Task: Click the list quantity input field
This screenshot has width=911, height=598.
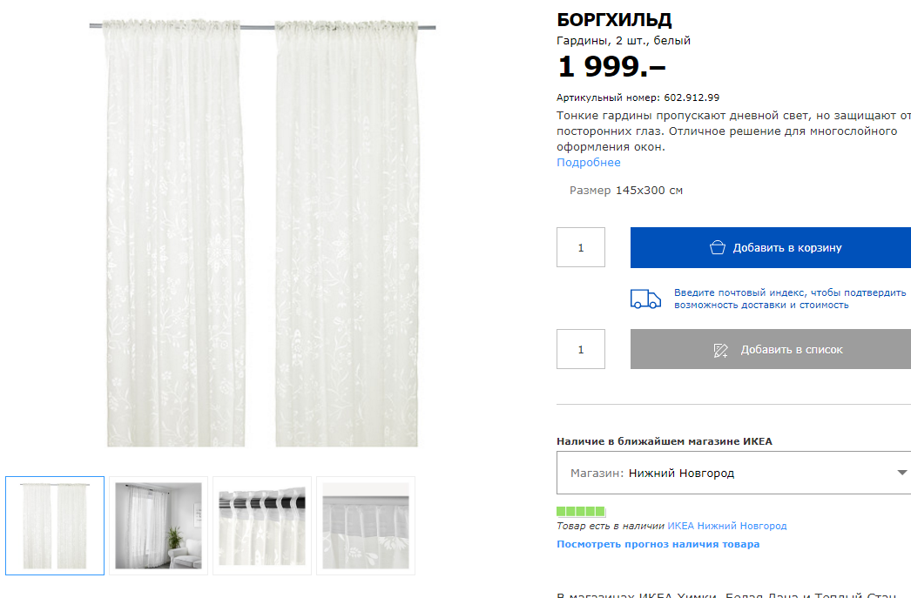Action: tap(580, 349)
